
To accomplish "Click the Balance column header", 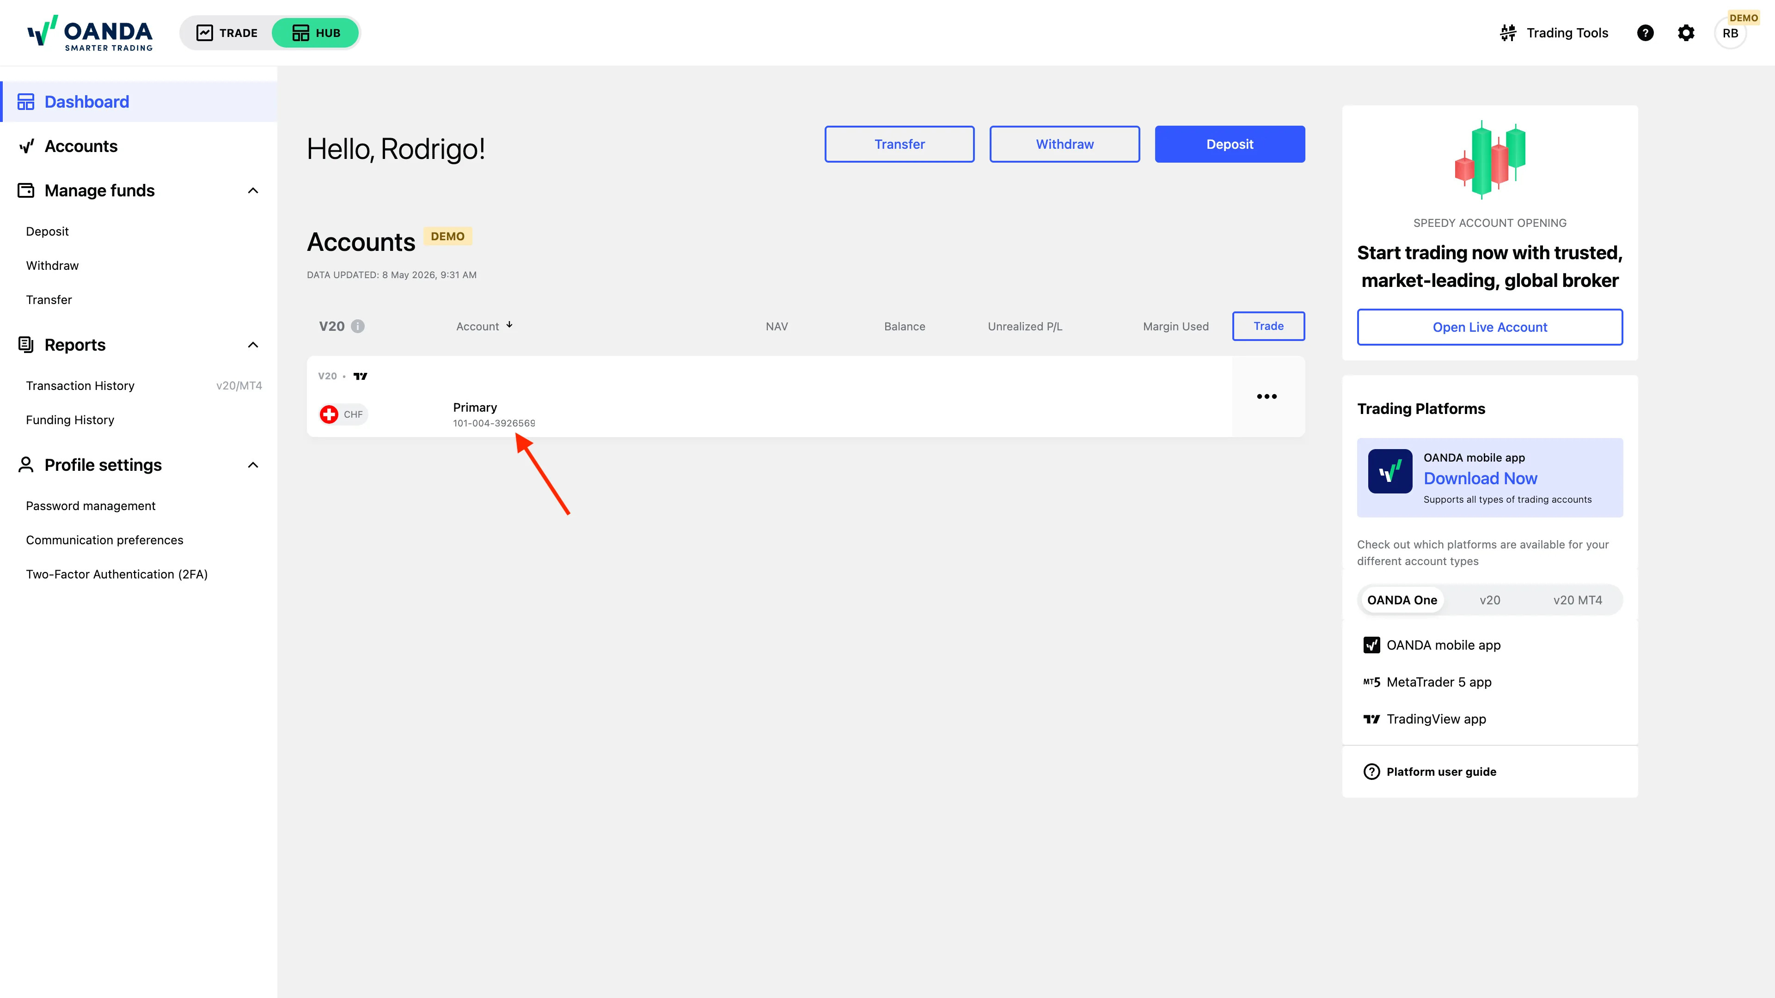I will tap(905, 327).
